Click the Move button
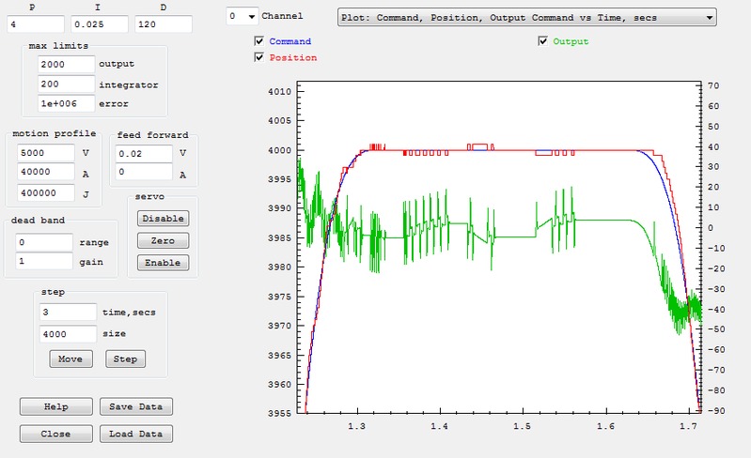Viewport: 751px width, 458px height. 70,359
